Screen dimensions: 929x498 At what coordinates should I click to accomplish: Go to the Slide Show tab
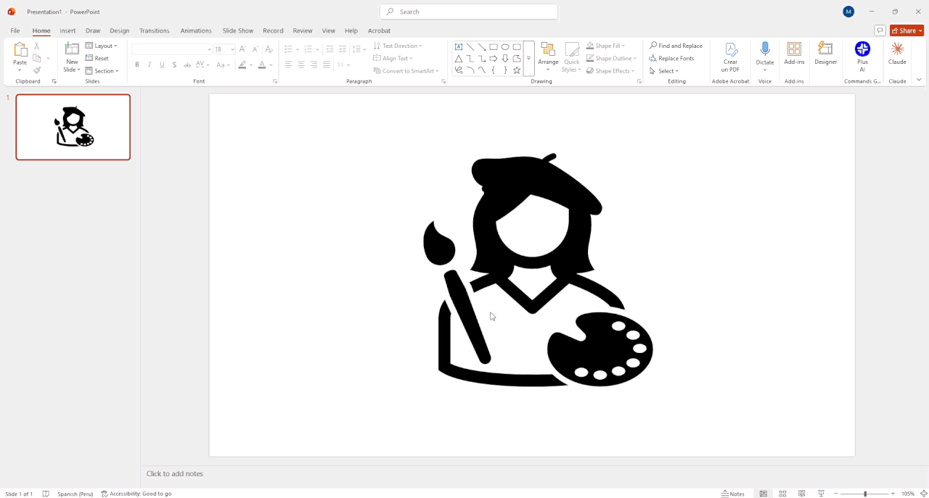[x=238, y=30]
